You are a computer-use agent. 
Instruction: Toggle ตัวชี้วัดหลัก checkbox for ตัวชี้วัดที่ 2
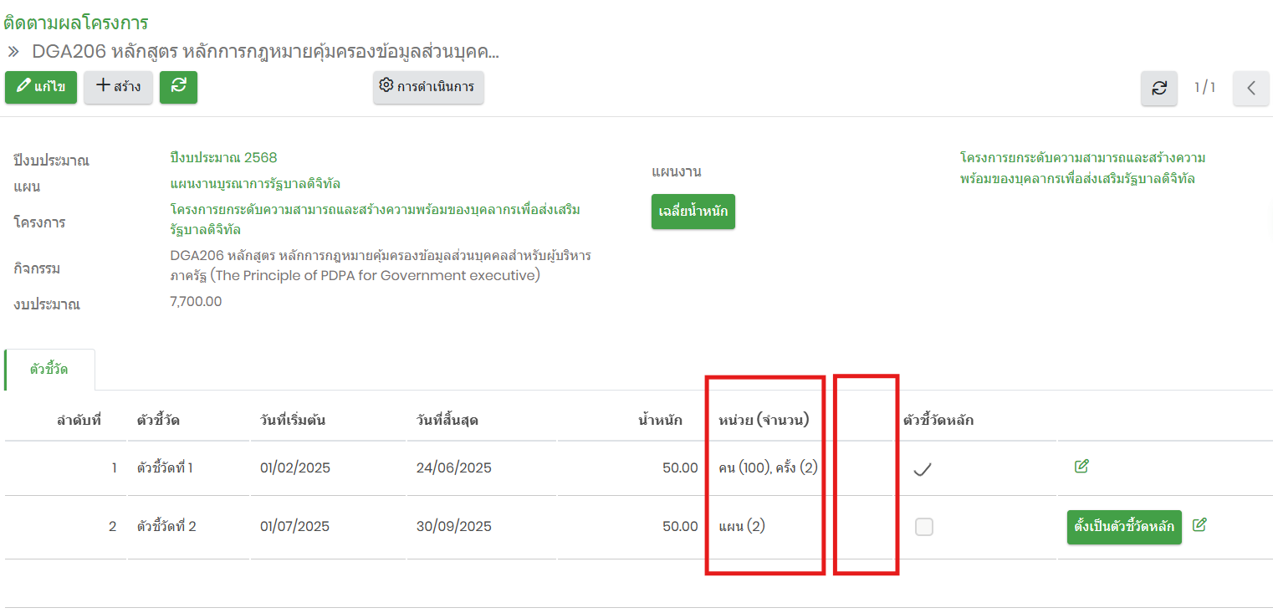point(924,527)
